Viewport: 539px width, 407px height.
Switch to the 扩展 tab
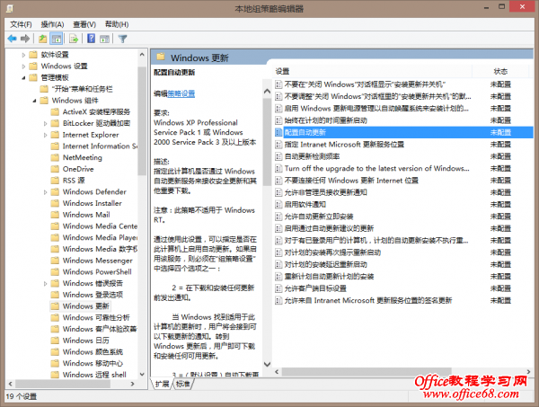pyautogui.click(x=162, y=384)
